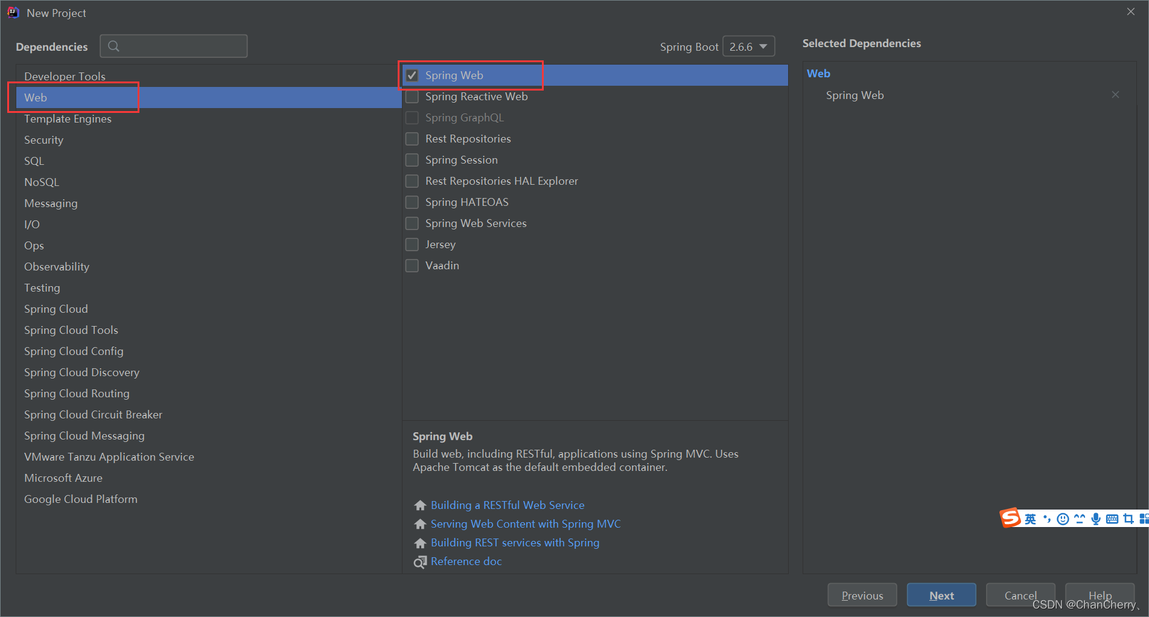Select the Template Engines category
1149x617 pixels.
coord(209,119)
